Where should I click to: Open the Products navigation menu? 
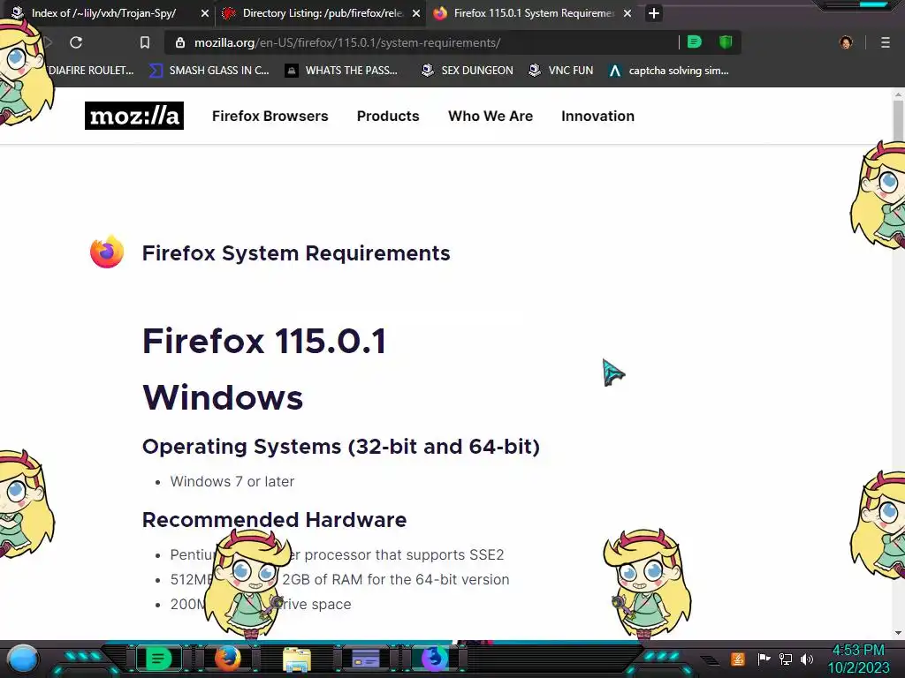point(388,116)
